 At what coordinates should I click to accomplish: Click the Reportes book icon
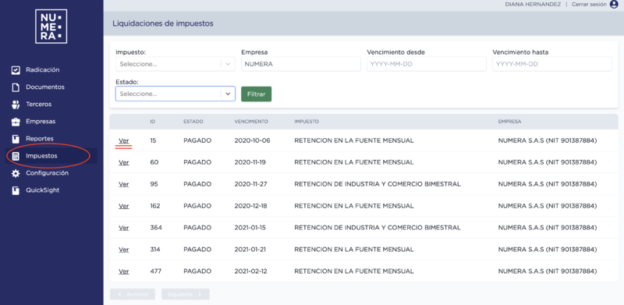[16, 139]
